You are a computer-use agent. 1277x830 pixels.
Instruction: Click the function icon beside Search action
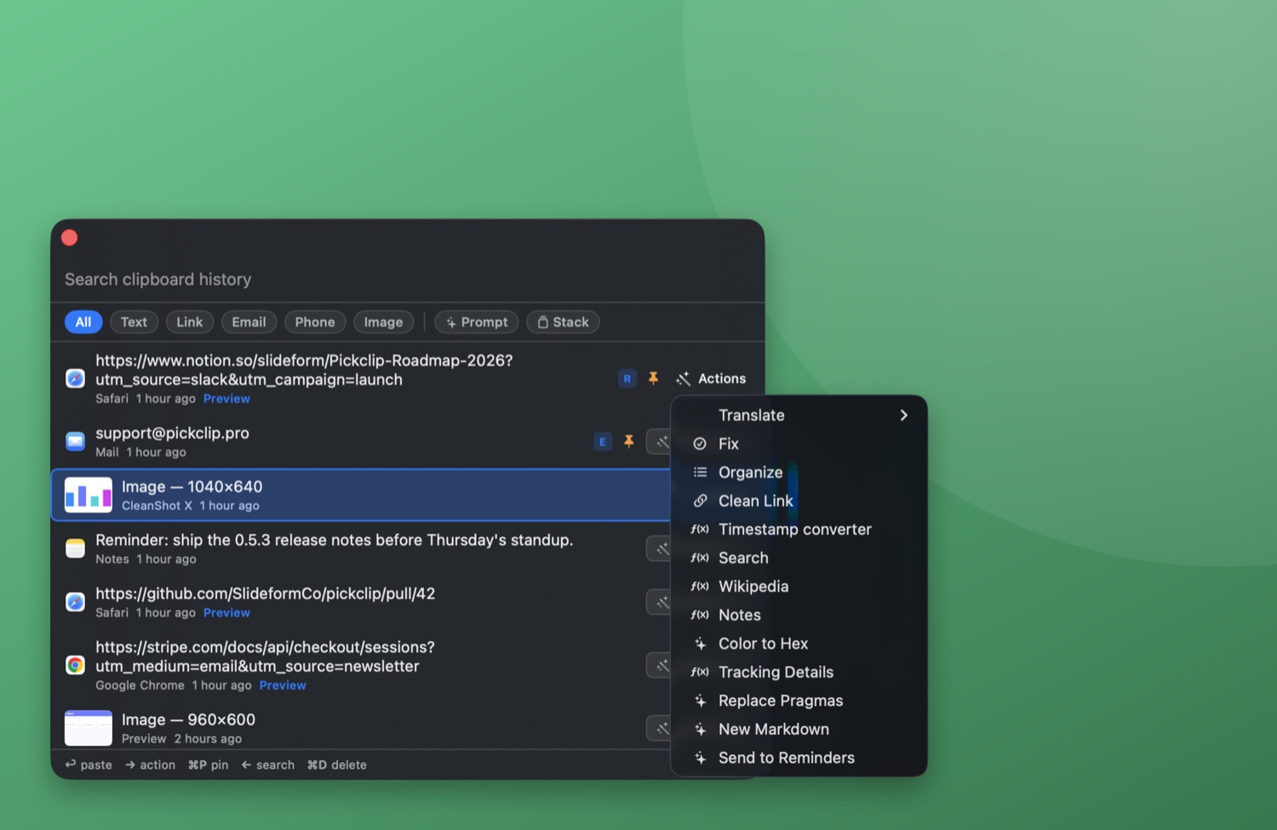[x=700, y=558]
